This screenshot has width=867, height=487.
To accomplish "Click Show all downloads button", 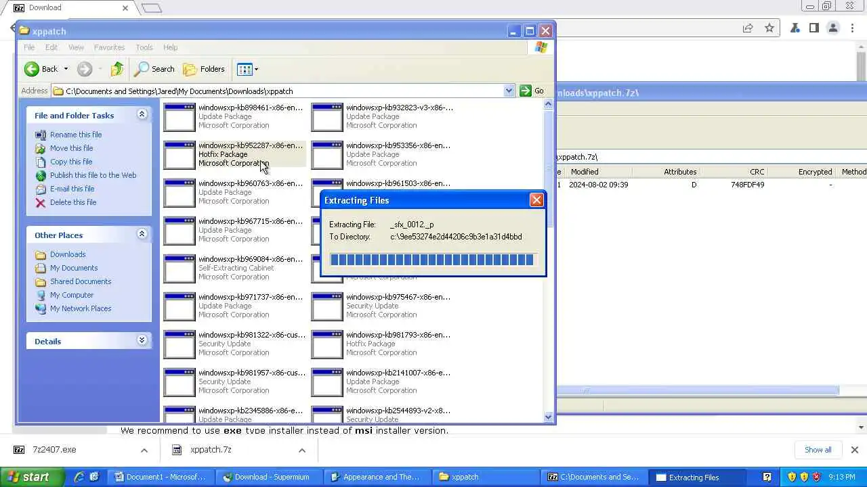I will click(818, 450).
